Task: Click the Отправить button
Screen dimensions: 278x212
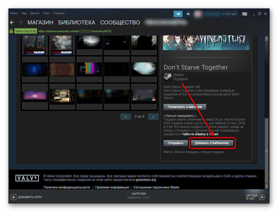Action: click(175, 143)
